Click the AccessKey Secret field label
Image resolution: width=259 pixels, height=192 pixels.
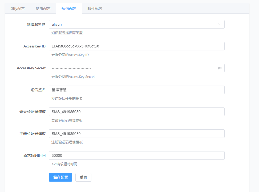point(31,68)
